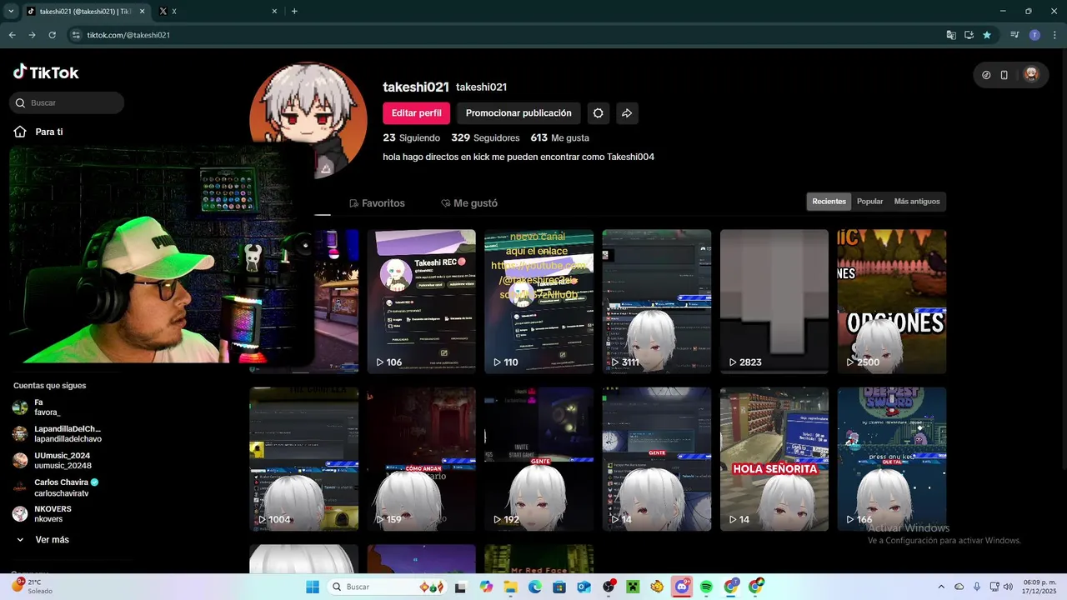
Task: Open video thumbnail with 192 views
Action: [539, 459]
